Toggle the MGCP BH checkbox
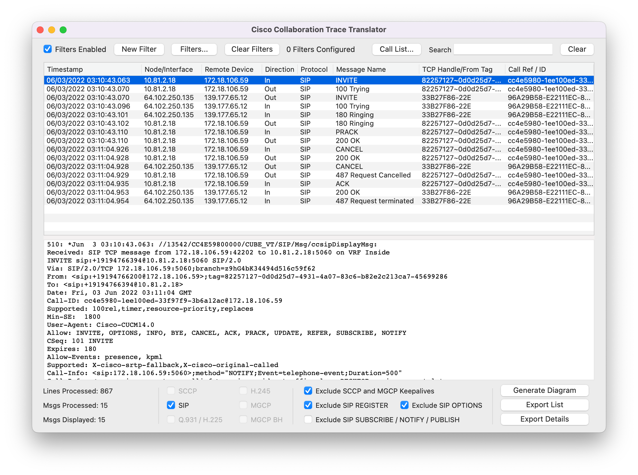638x475 pixels. (243, 420)
